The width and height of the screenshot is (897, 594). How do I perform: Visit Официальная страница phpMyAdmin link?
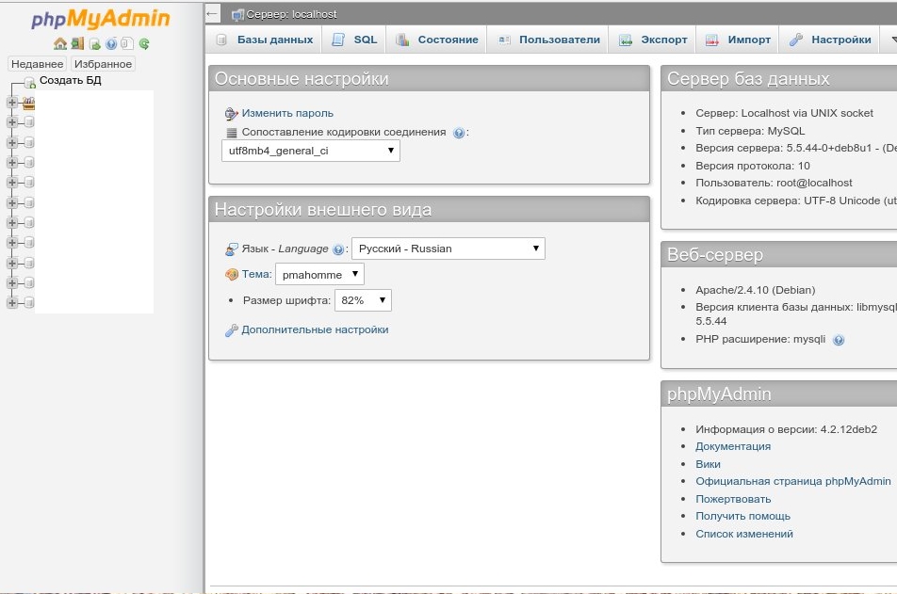tap(793, 481)
